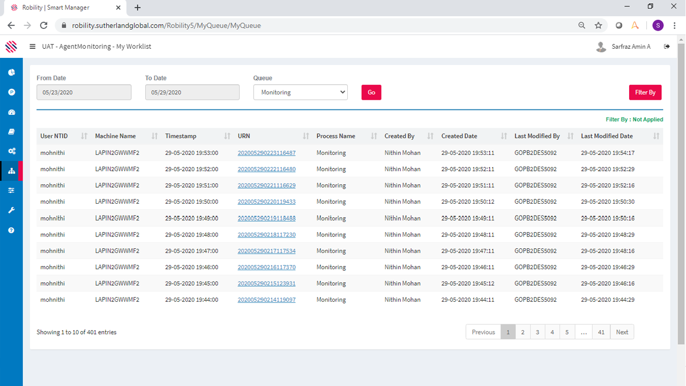
Task: Open URN 202005290215123931
Action: click(266, 284)
